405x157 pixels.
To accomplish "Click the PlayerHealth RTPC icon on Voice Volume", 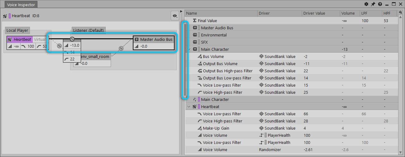I will click(262, 136).
